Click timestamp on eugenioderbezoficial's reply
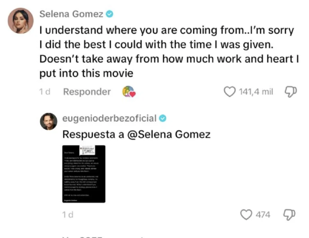309x238 pixels. point(67,215)
